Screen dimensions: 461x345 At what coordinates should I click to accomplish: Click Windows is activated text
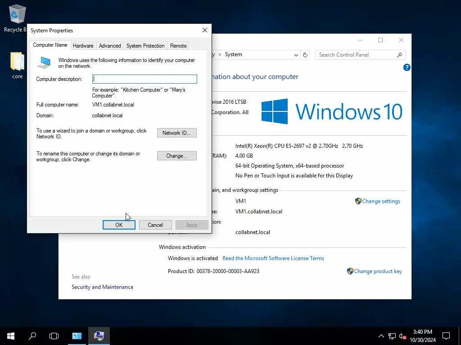point(193,258)
